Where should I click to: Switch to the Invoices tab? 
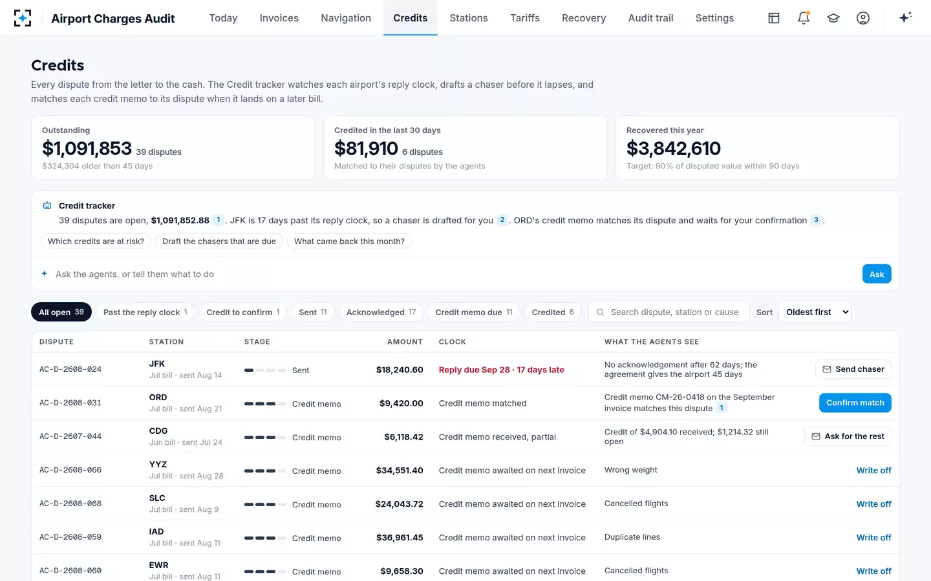tap(279, 18)
